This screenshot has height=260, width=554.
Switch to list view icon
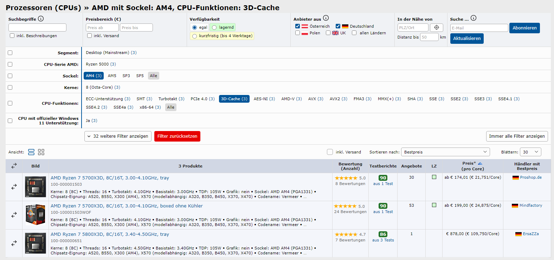point(31,152)
